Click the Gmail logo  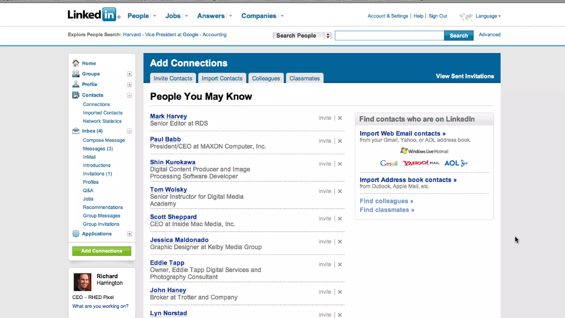point(388,163)
